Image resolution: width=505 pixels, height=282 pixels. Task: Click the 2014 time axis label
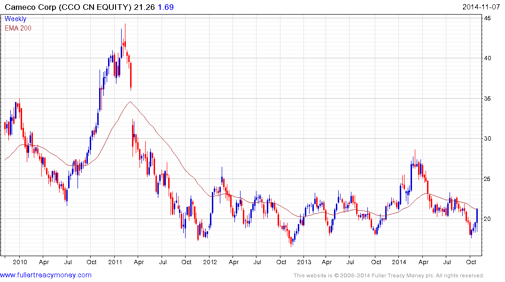click(x=399, y=262)
